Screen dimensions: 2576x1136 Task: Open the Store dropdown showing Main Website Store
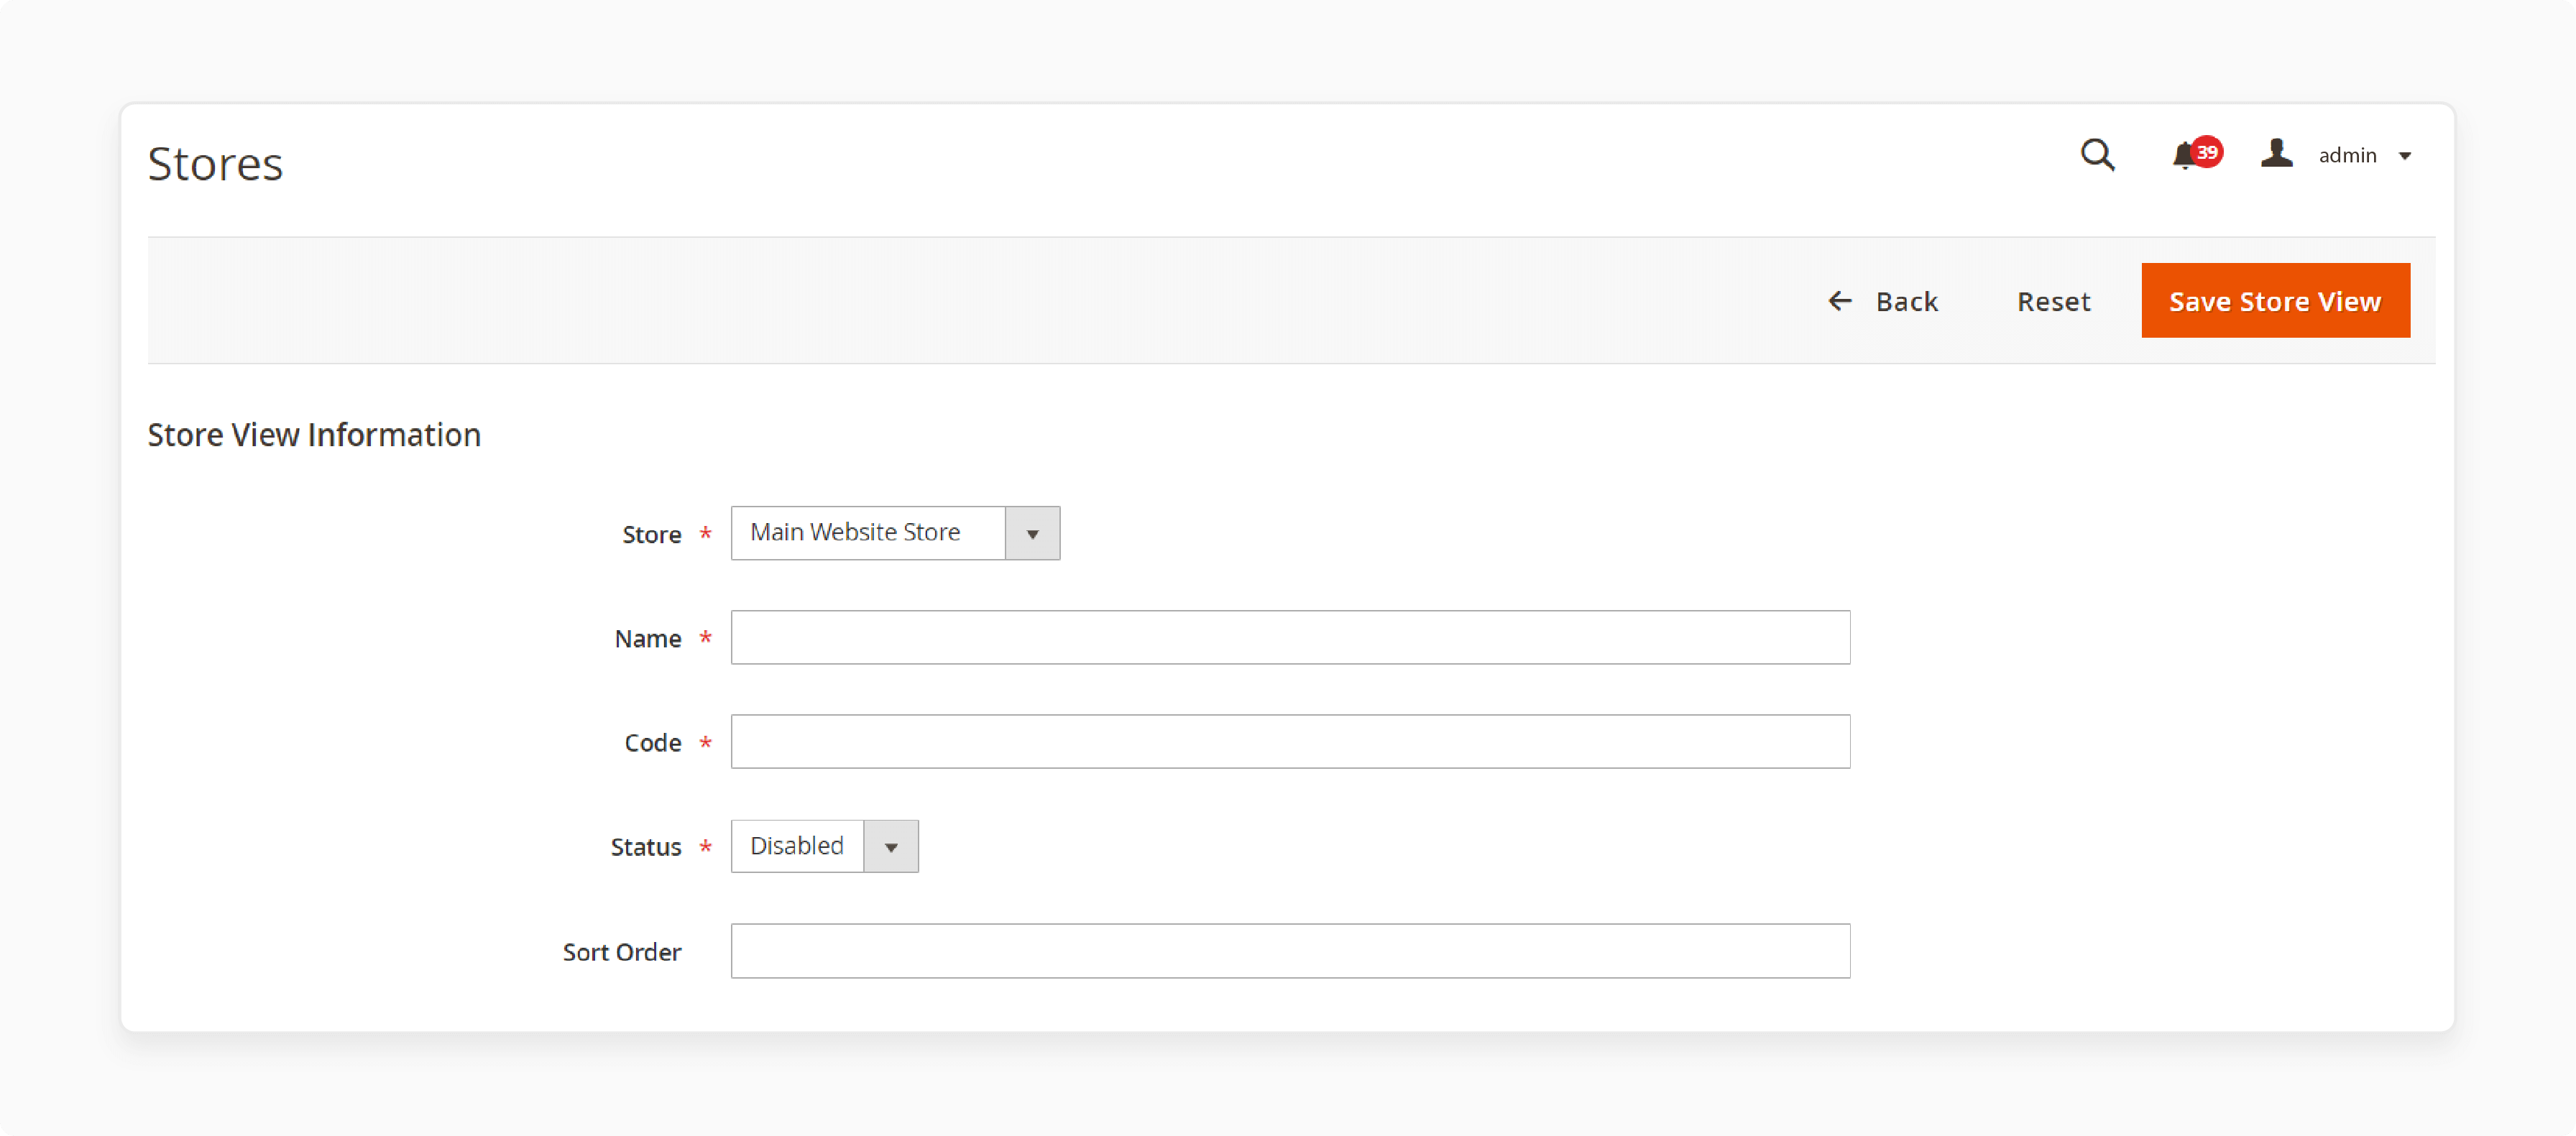(x=895, y=533)
